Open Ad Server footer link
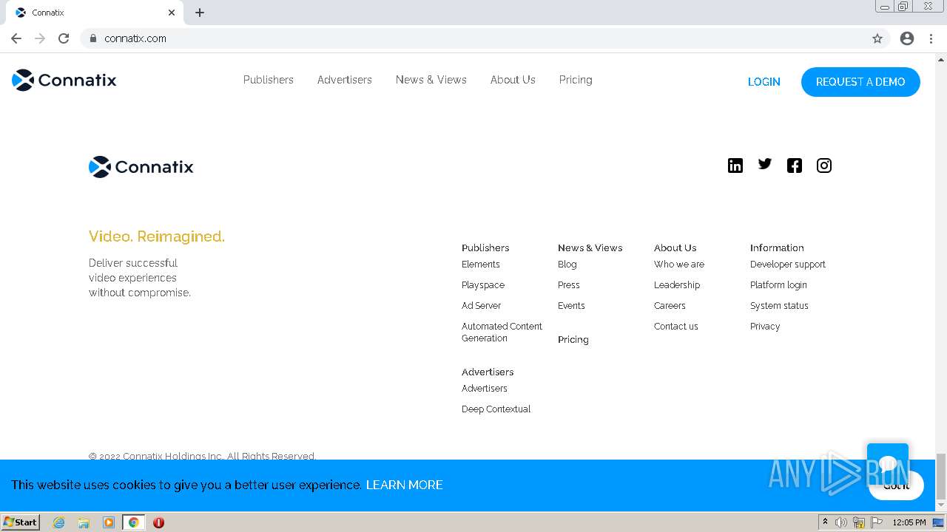The width and height of the screenshot is (947, 532). click(482, 306)
